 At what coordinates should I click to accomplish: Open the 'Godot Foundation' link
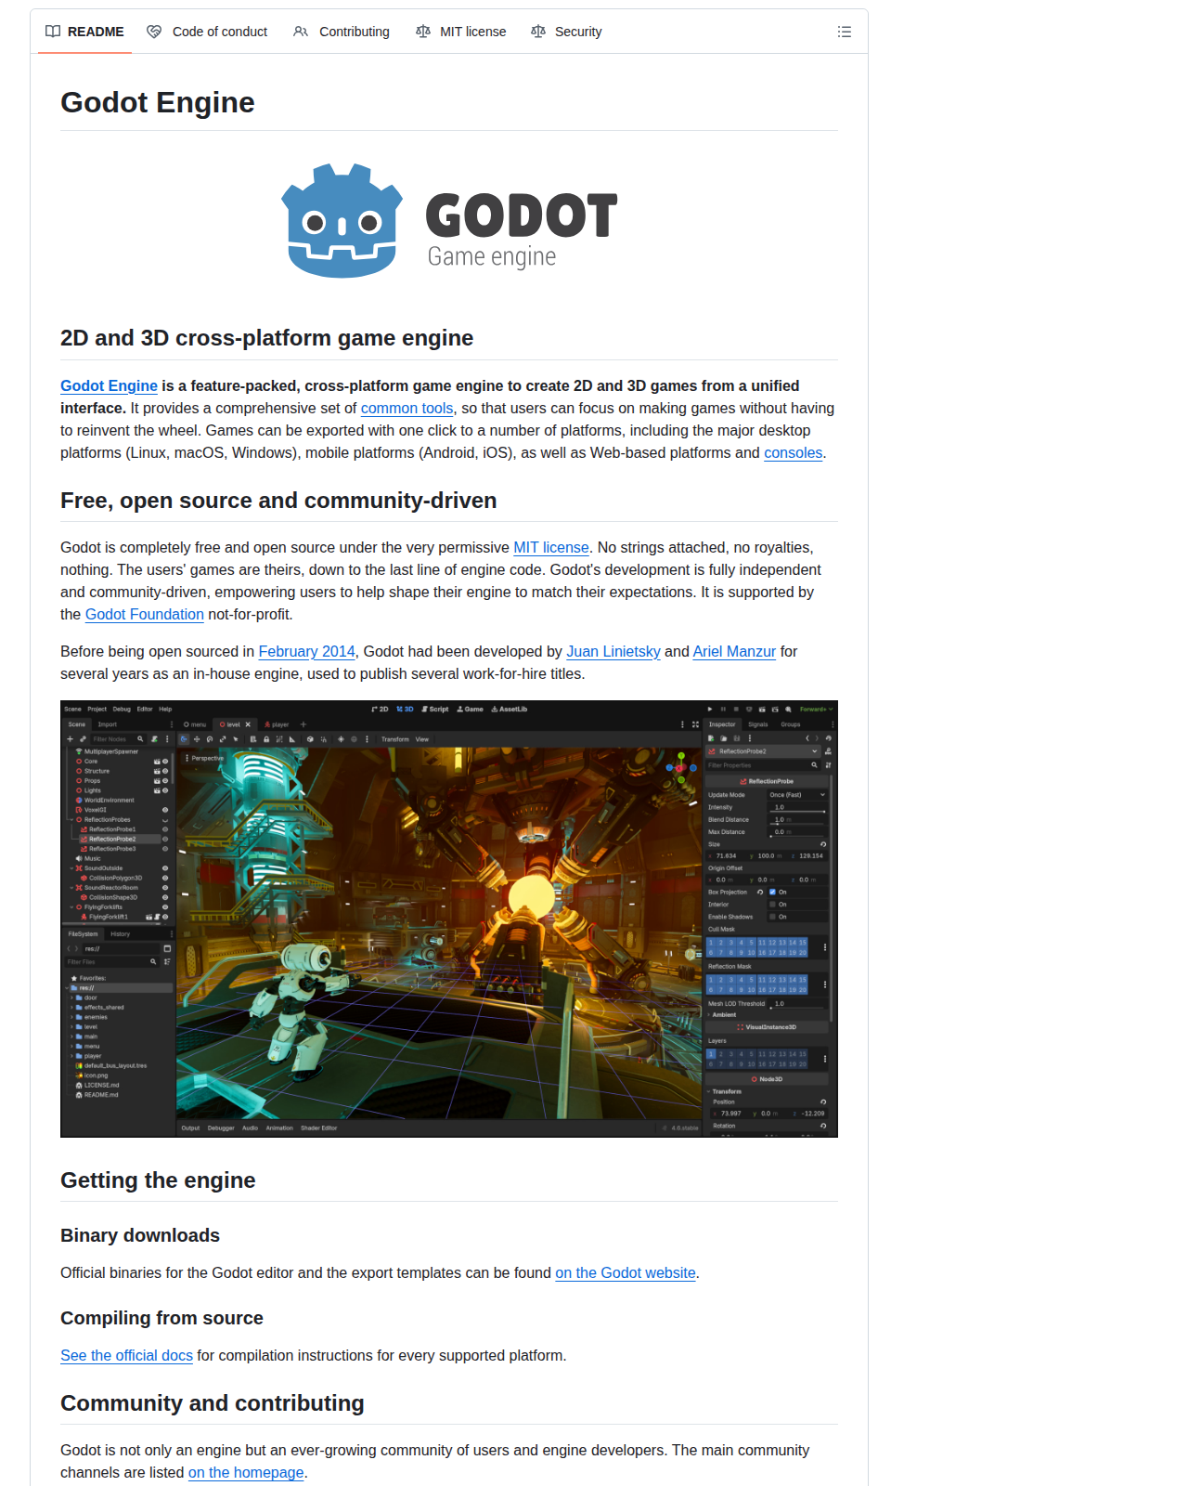[145, 614]
